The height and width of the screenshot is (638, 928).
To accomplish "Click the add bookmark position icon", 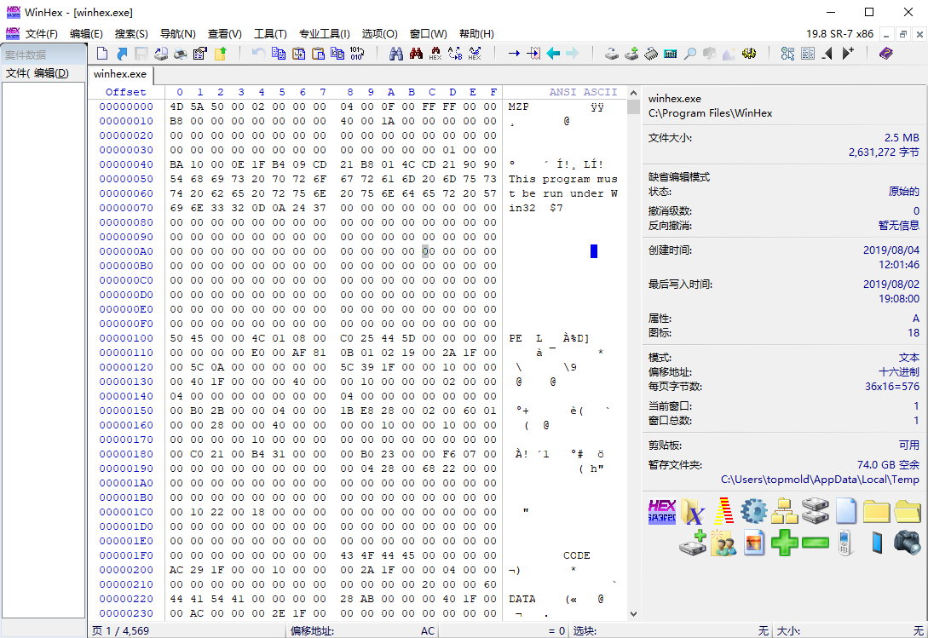I will tap(848, 54).
